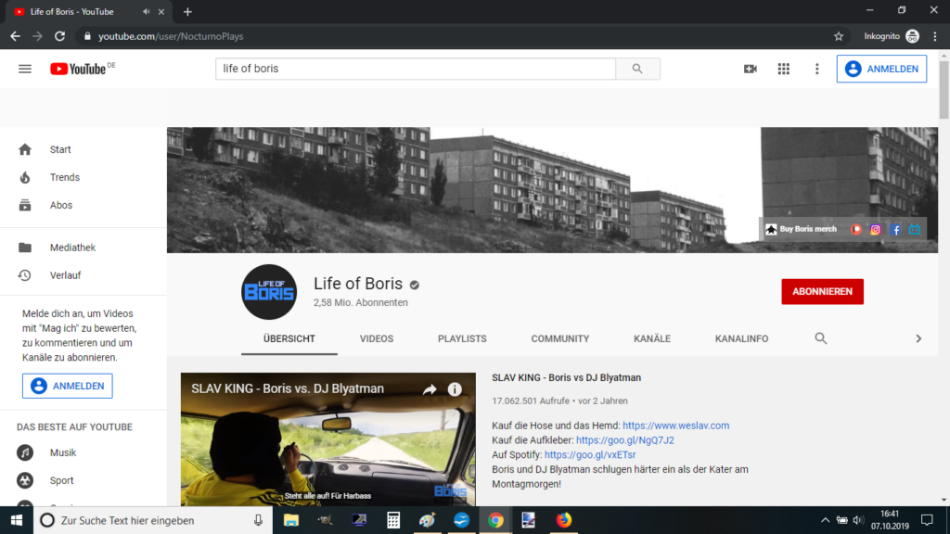
Task: Click the Trends flame icon
Action: pos(25,177)
